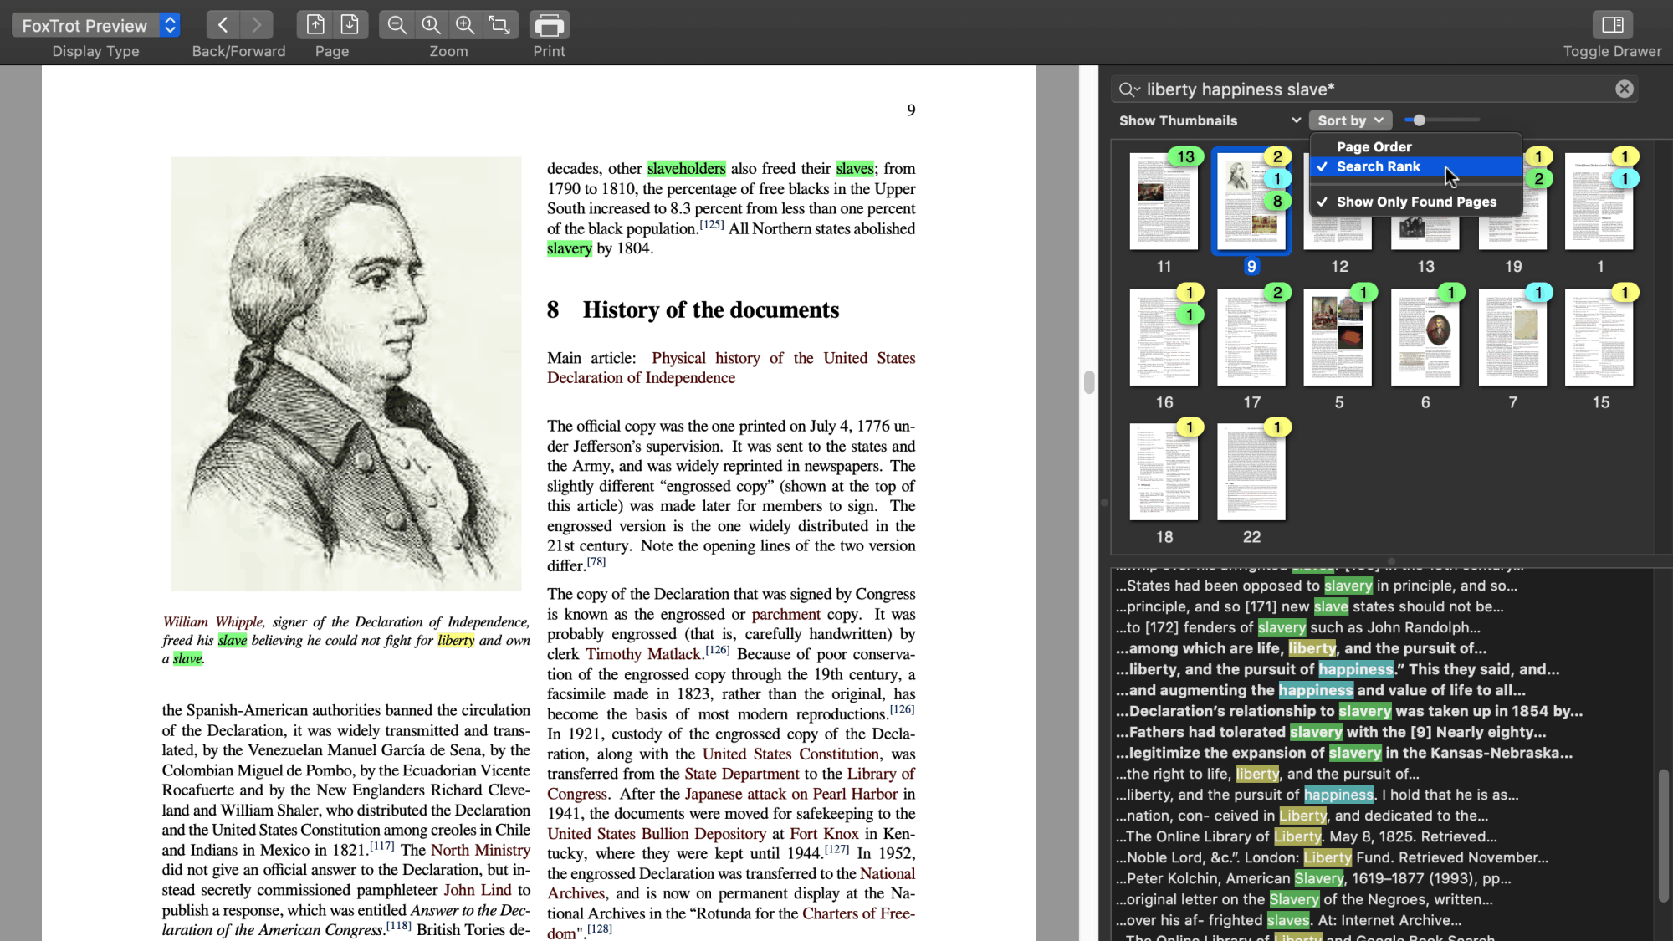1673x941 pixels.
Task: Select the 'I hold that he is as' result
Action: (x=1317, y=795)
